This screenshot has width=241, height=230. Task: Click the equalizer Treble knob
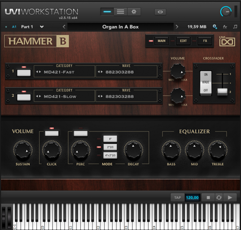[218, 150]
